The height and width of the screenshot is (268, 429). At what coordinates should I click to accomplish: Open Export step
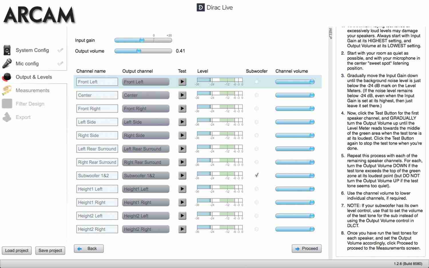(23, 117)
